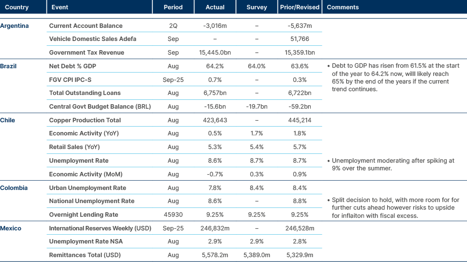Image resolution: width=467 pixels, height=262 pixels.
Task: Select the Colombia country label
Action: click(13, 188)
